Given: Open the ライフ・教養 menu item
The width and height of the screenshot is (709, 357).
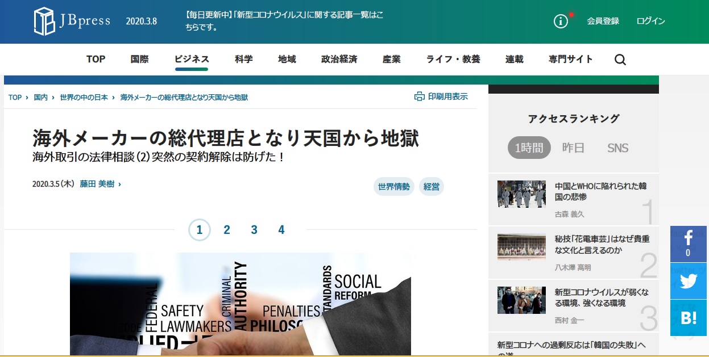Looking at the screenshot, I should tap(452, 59).
